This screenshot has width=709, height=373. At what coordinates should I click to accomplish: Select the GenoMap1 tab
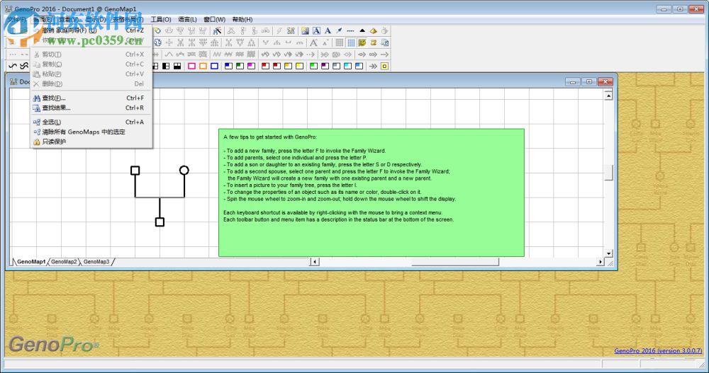pos(31,261)
